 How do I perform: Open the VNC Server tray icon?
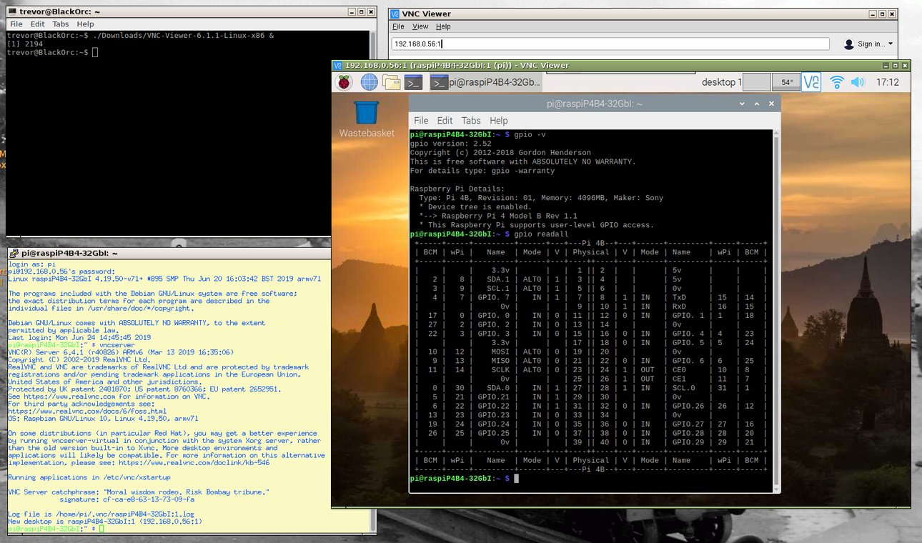811,82
